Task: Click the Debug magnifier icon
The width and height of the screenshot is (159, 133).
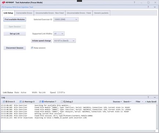Action: 64,102
